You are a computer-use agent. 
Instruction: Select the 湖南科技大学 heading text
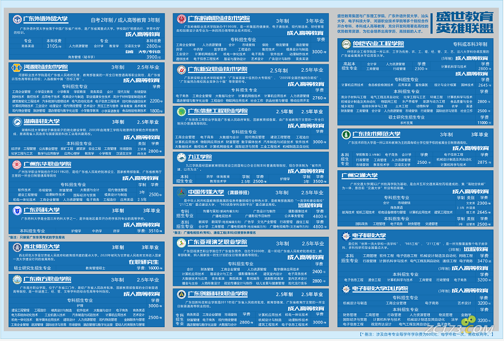coord(42,122)
